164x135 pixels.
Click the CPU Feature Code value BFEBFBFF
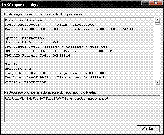pos(103,51)
